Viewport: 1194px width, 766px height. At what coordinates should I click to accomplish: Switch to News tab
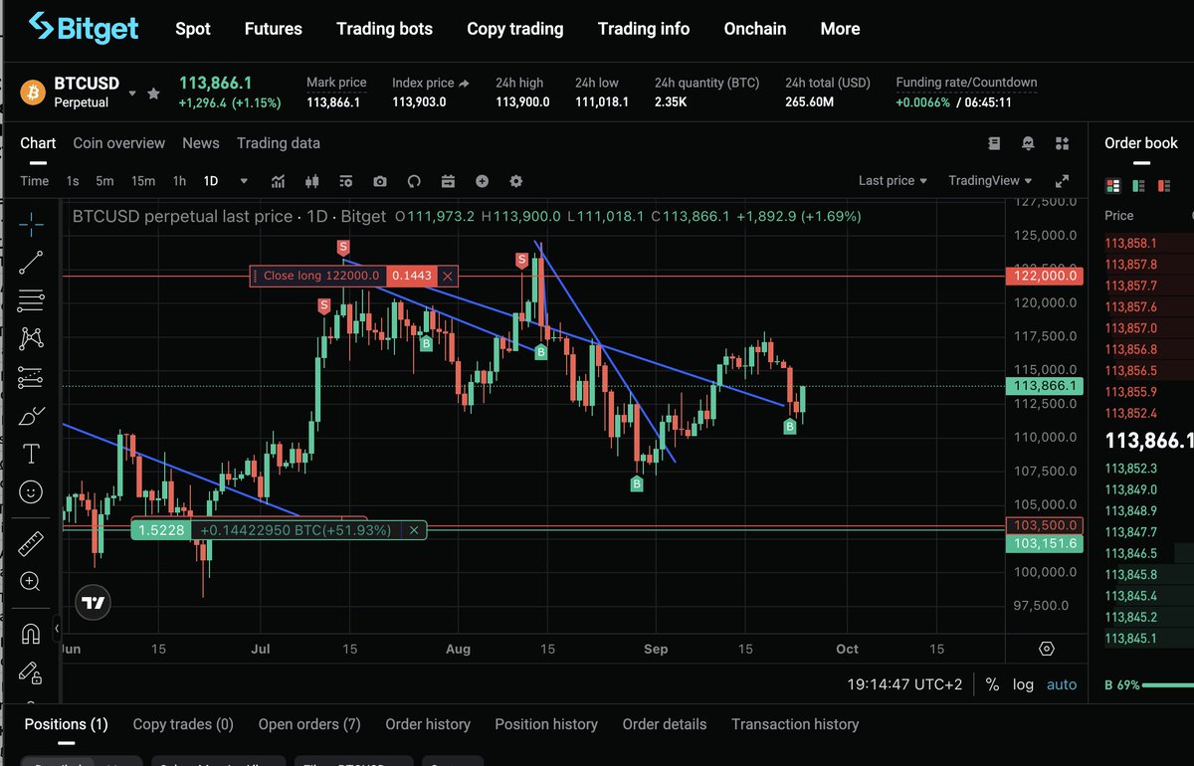coord(200,143)
